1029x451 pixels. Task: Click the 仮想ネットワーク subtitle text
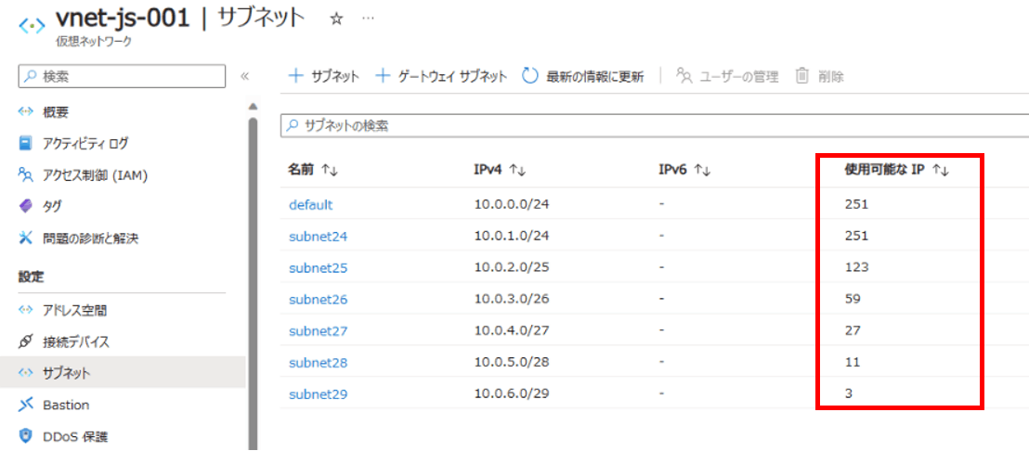pos(94,43)
